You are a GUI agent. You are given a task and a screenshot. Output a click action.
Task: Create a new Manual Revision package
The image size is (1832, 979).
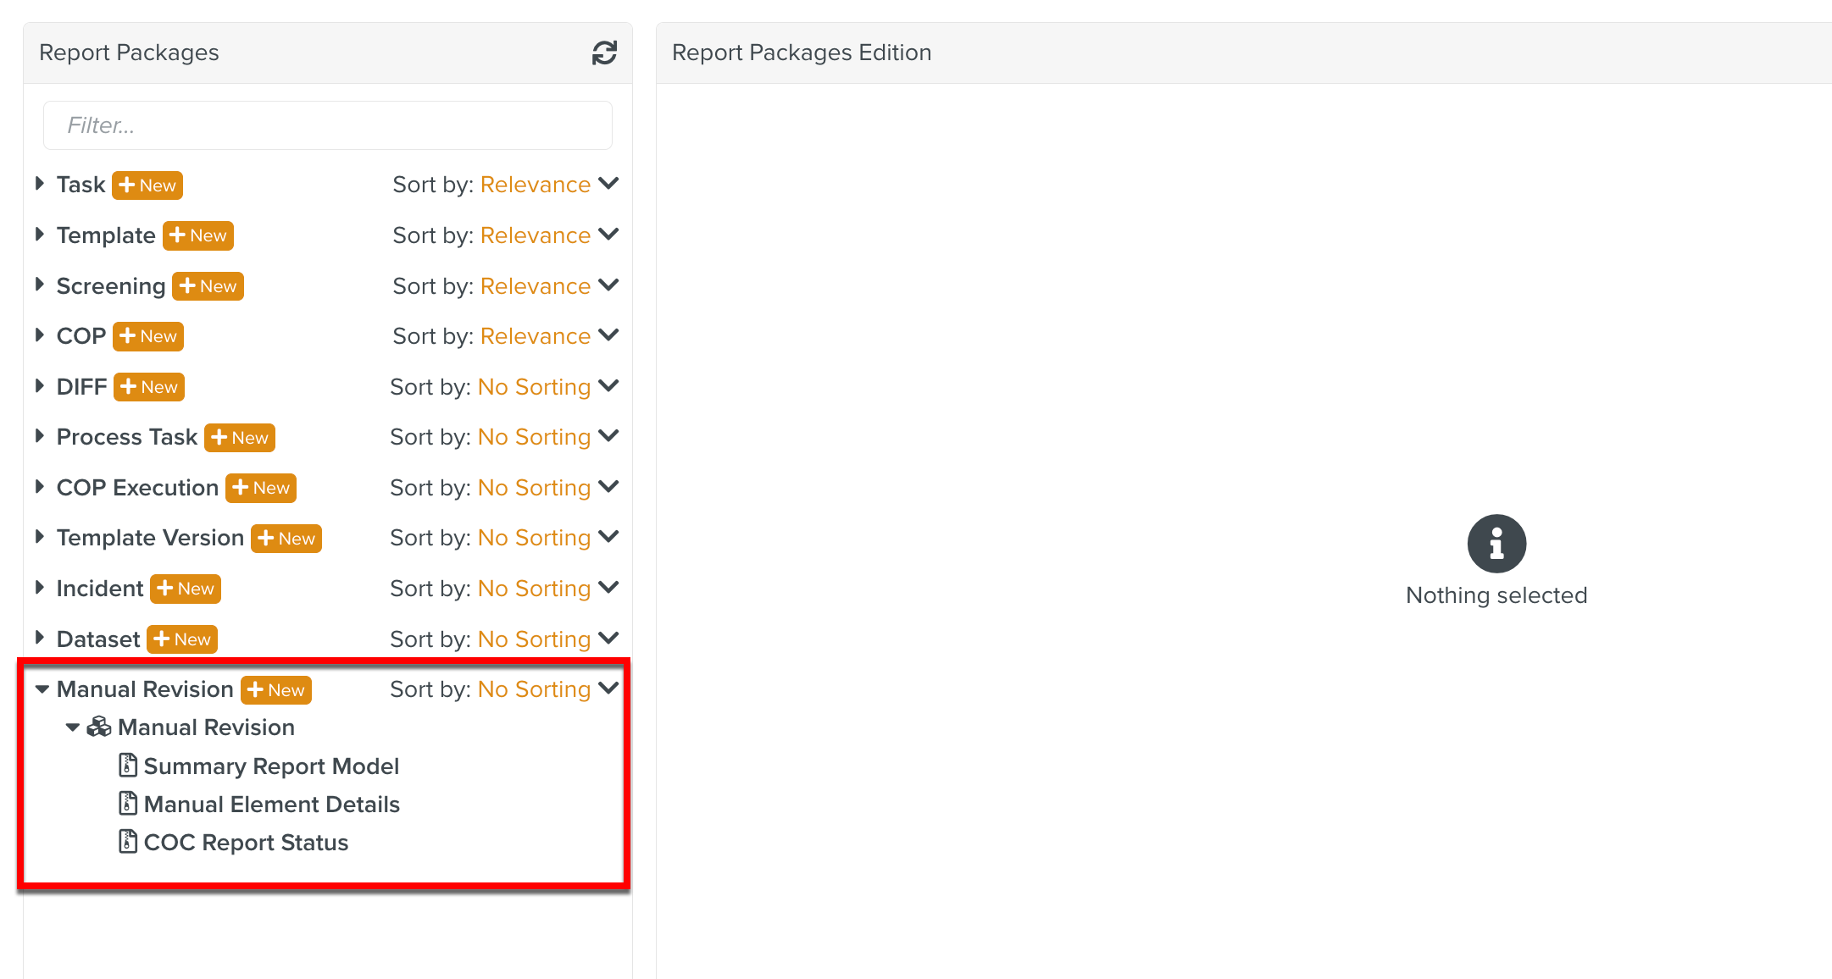click(x=276, y=690)
